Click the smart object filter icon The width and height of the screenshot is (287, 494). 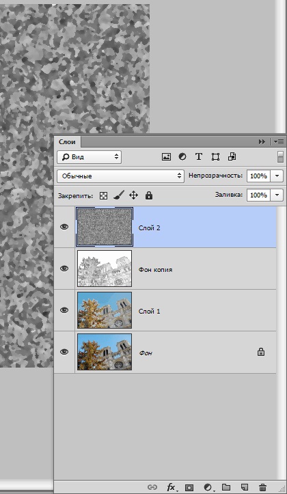[232, 157]
